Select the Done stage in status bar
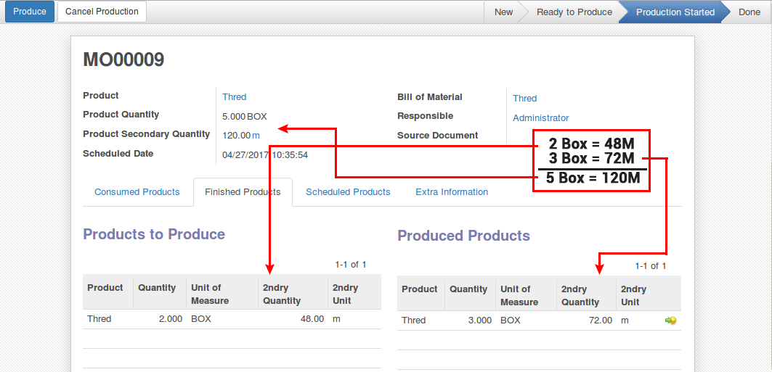 click(749, 12)
